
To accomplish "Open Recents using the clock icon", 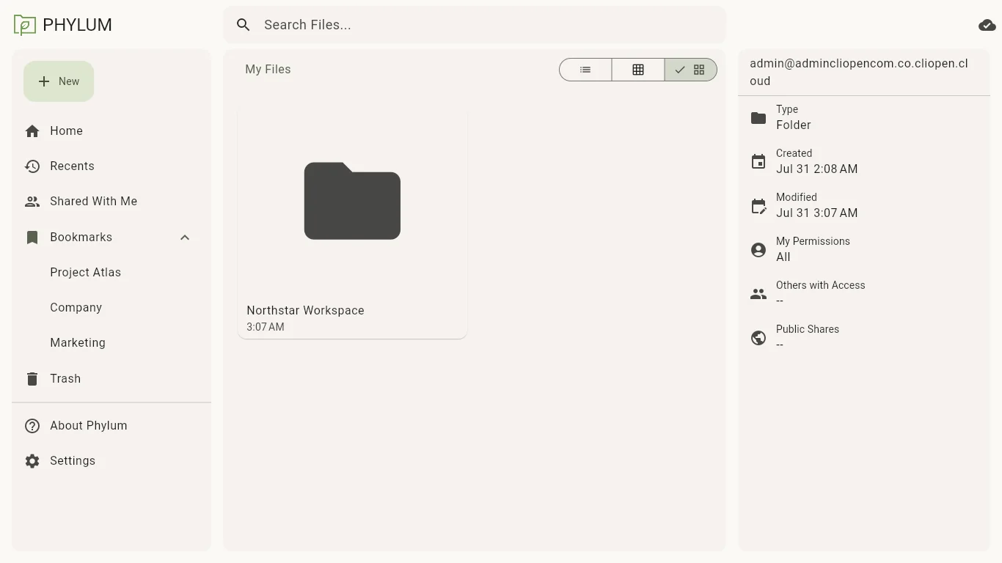I will tap(32, 166).
